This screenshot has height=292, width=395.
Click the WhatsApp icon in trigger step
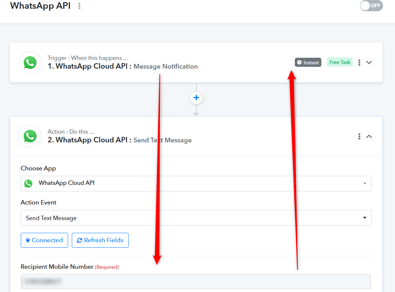tap(30, 62)
